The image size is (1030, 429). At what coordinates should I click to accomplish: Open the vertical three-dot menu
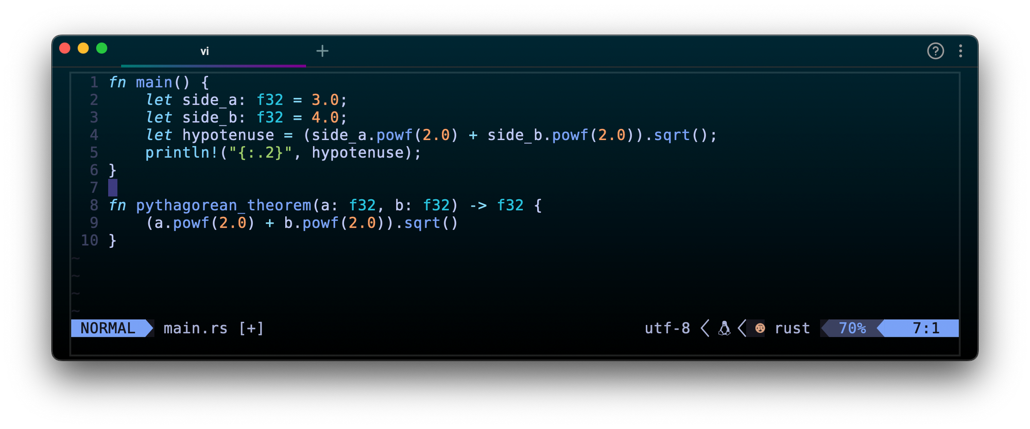tap(960, 51)
